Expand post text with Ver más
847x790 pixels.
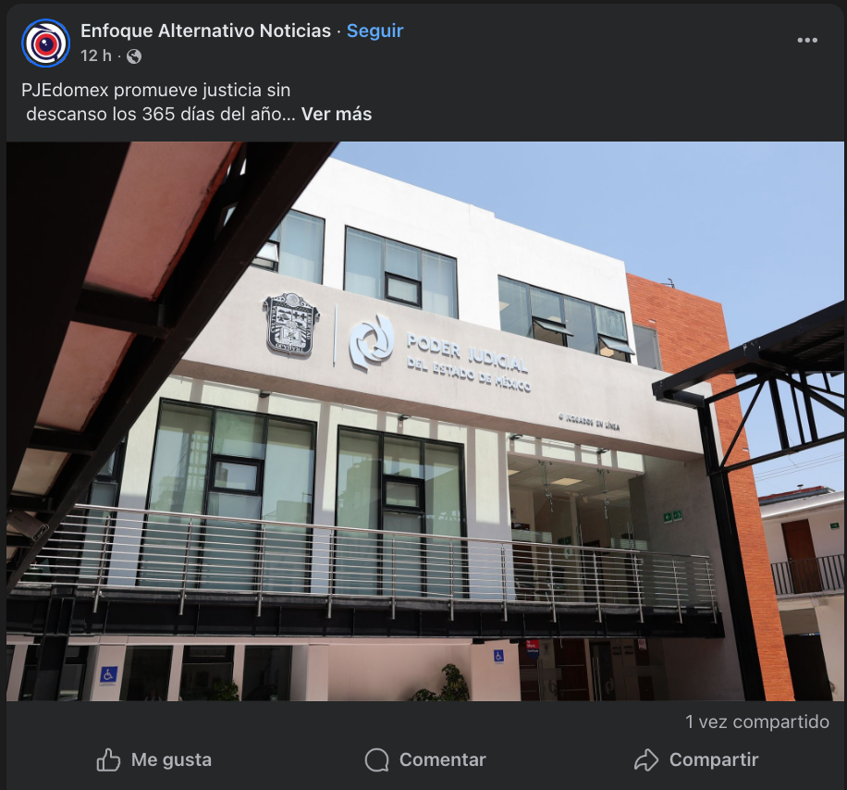pyautogui.click(x=337, y=114)
